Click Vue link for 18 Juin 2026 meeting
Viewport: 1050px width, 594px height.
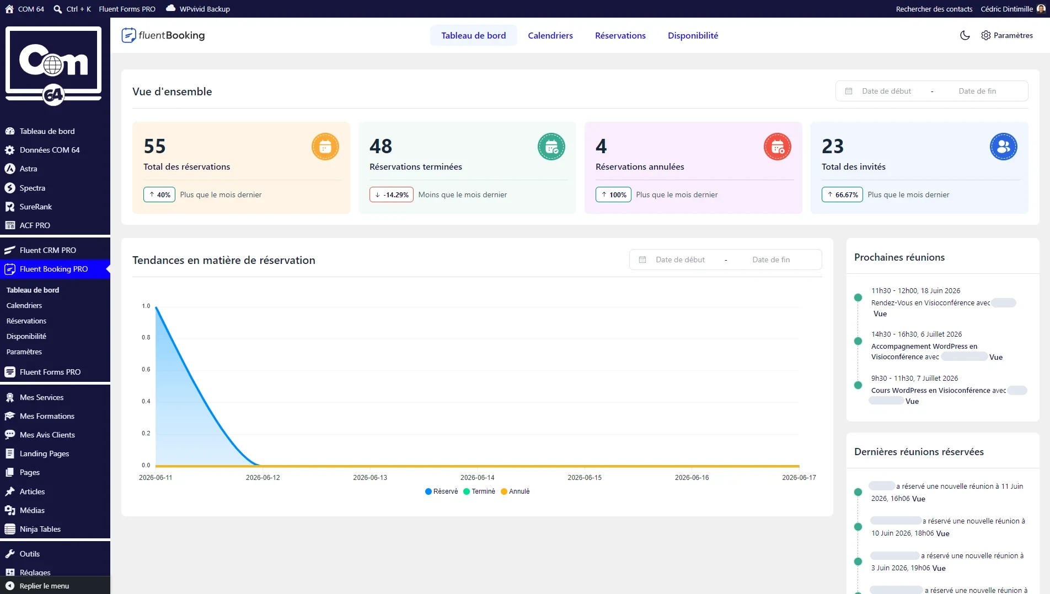pos(880,314)
